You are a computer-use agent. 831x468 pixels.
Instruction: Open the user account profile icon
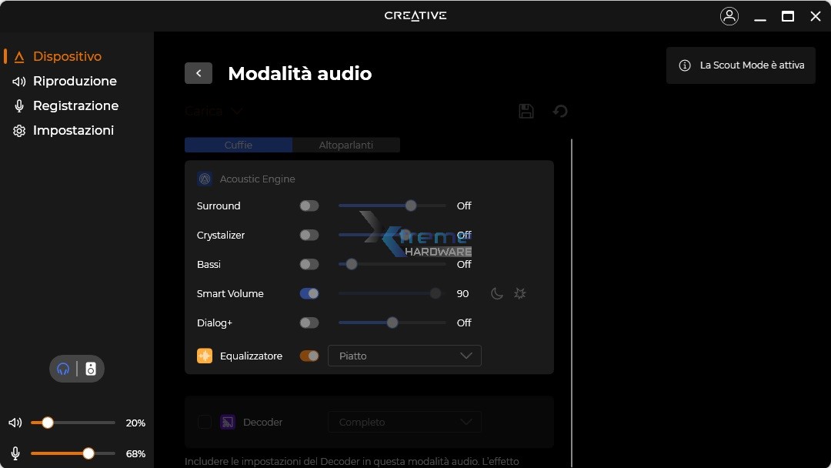coord(729,16)
